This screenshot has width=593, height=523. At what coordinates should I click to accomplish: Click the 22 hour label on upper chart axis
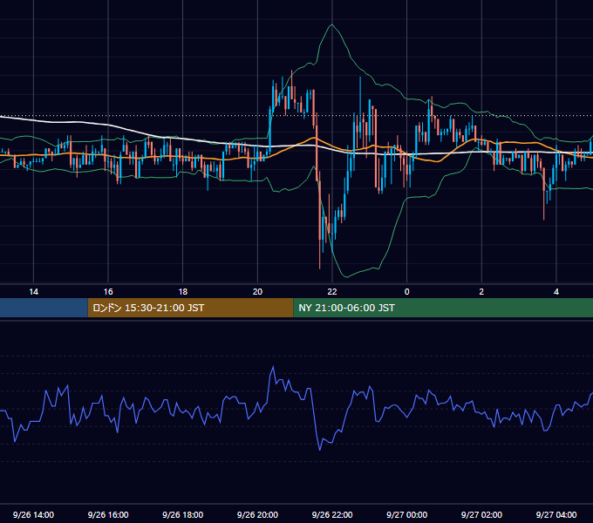click(x=332, y=292)
